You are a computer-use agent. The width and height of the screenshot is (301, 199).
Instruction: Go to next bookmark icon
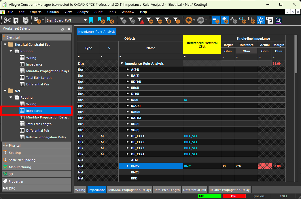tap(101, 20)
